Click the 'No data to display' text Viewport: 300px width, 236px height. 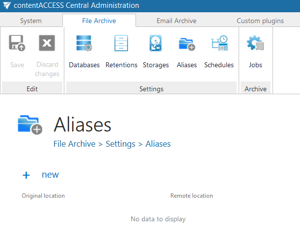click(158, 219)
